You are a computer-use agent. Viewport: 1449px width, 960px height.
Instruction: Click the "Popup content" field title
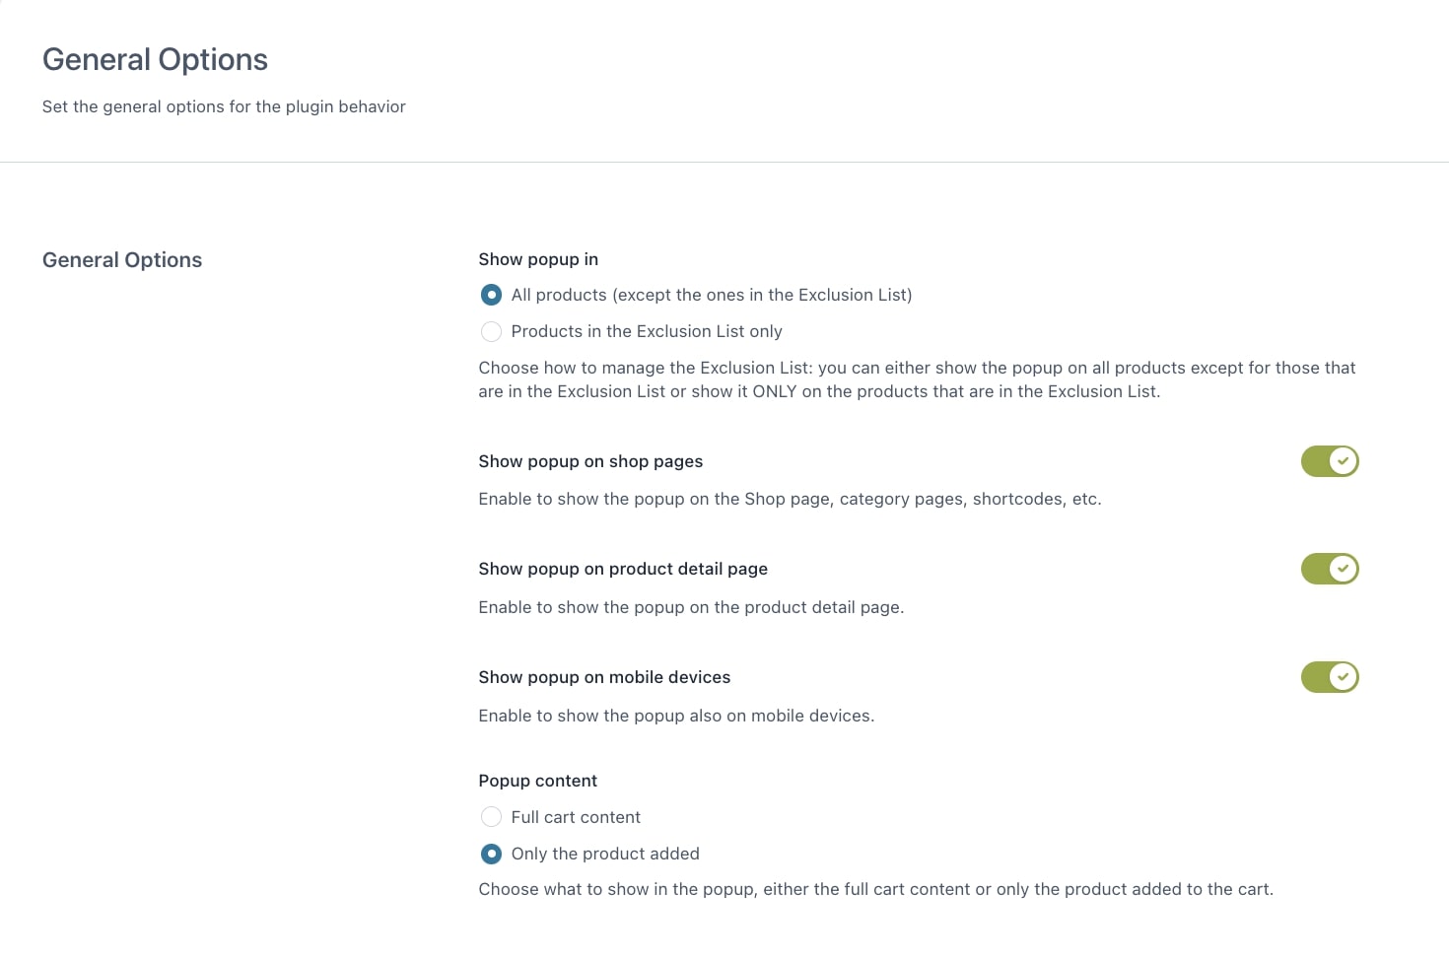537,781
